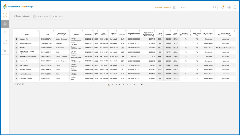
Task: Go to page 8 of results
Action: click(x=134, y=84)
